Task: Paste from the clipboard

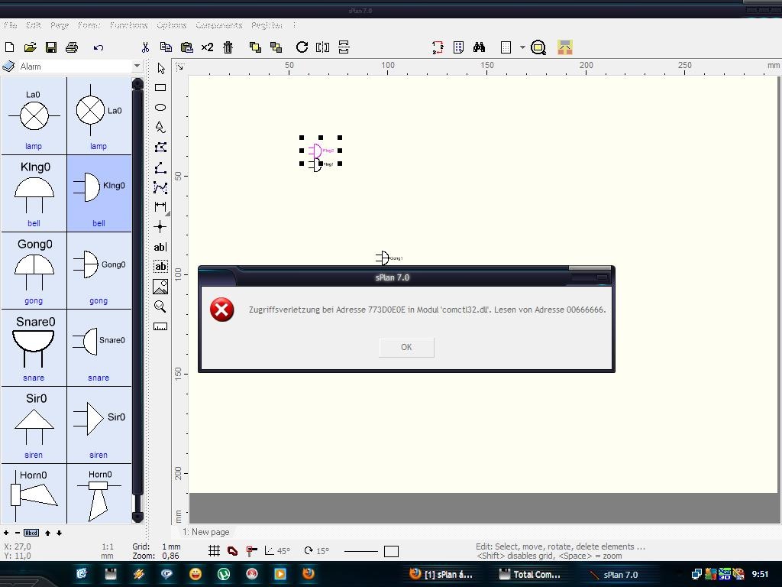Action: (x=186, y=47)
